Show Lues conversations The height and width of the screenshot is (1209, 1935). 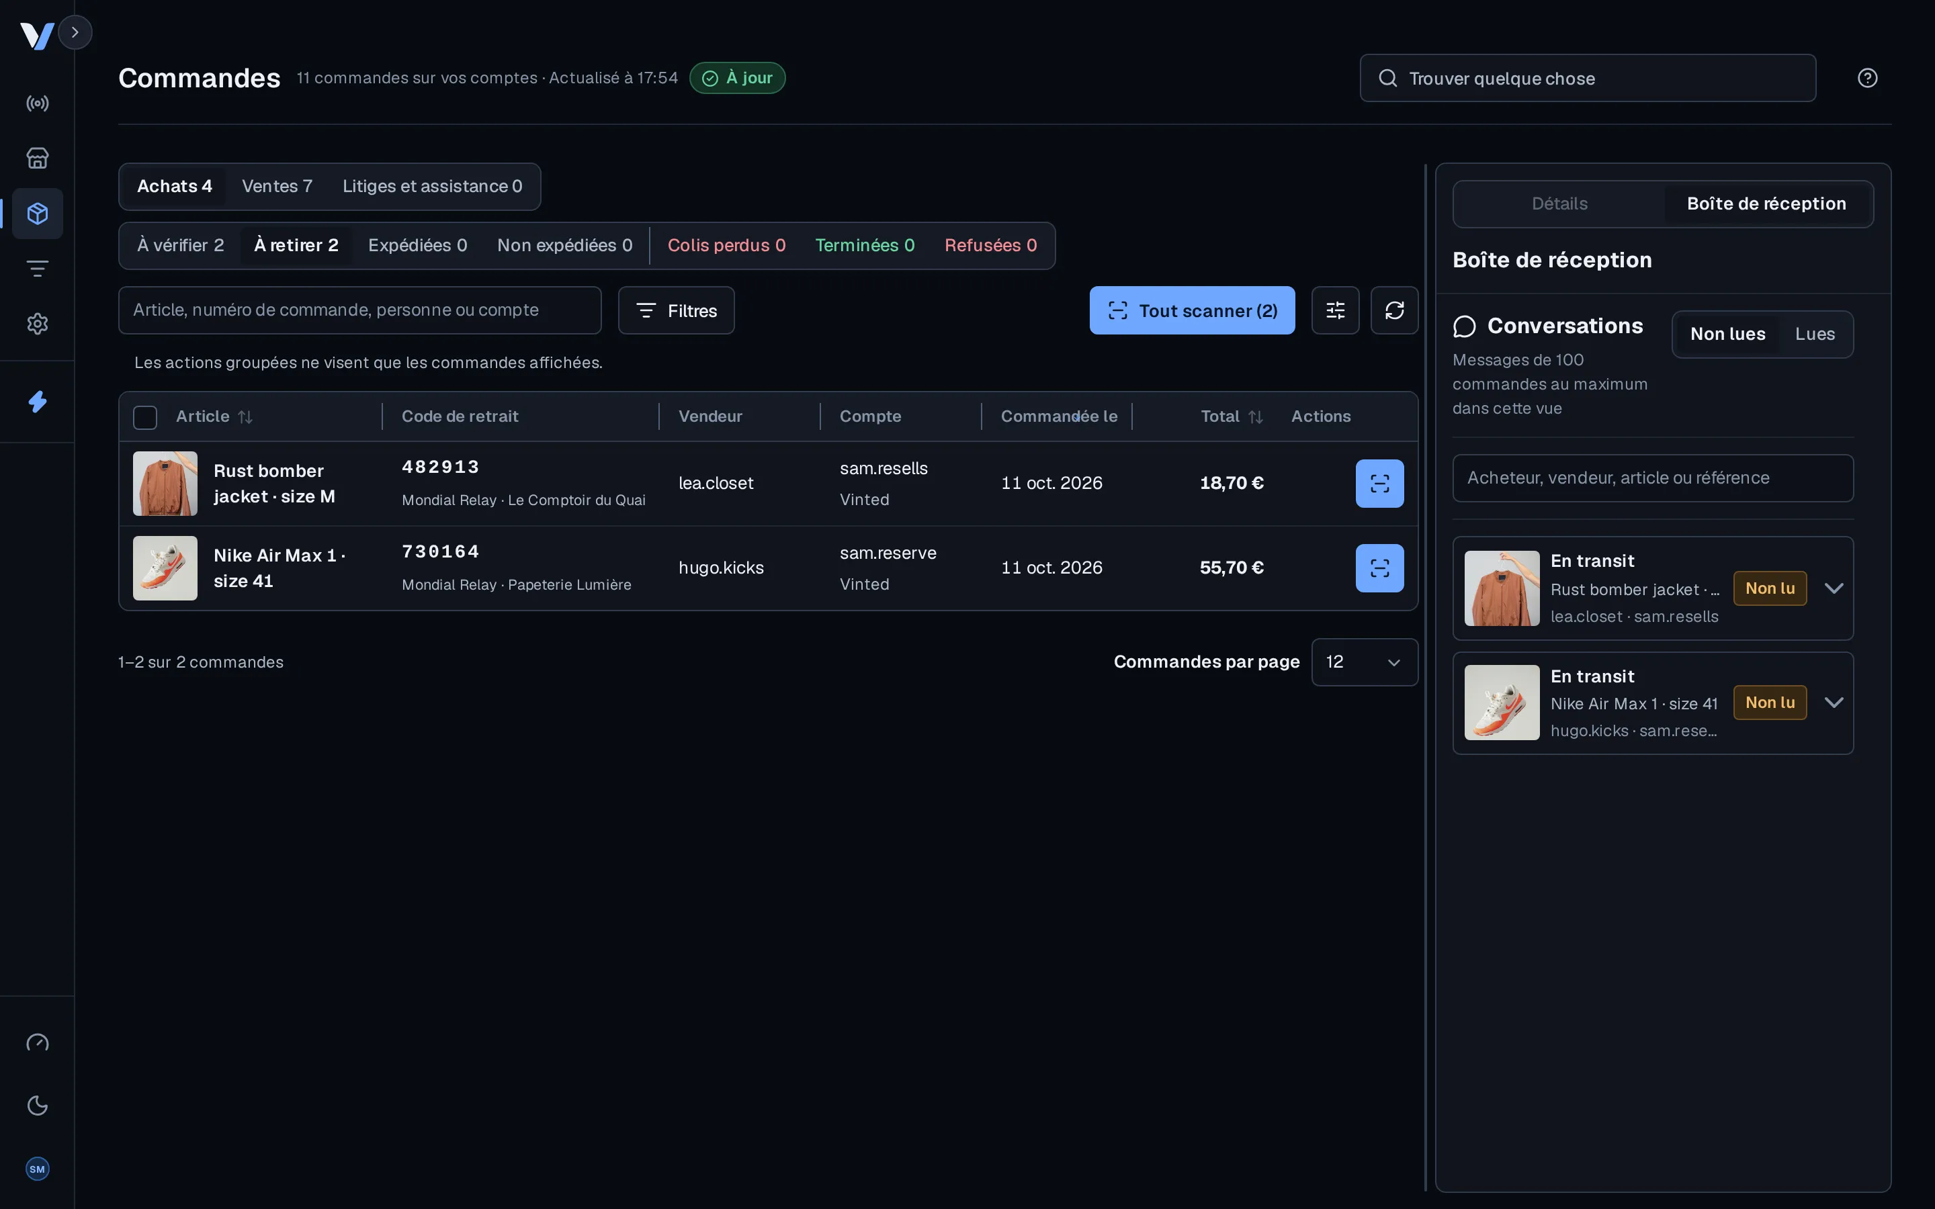click(x=1814, y=334)
